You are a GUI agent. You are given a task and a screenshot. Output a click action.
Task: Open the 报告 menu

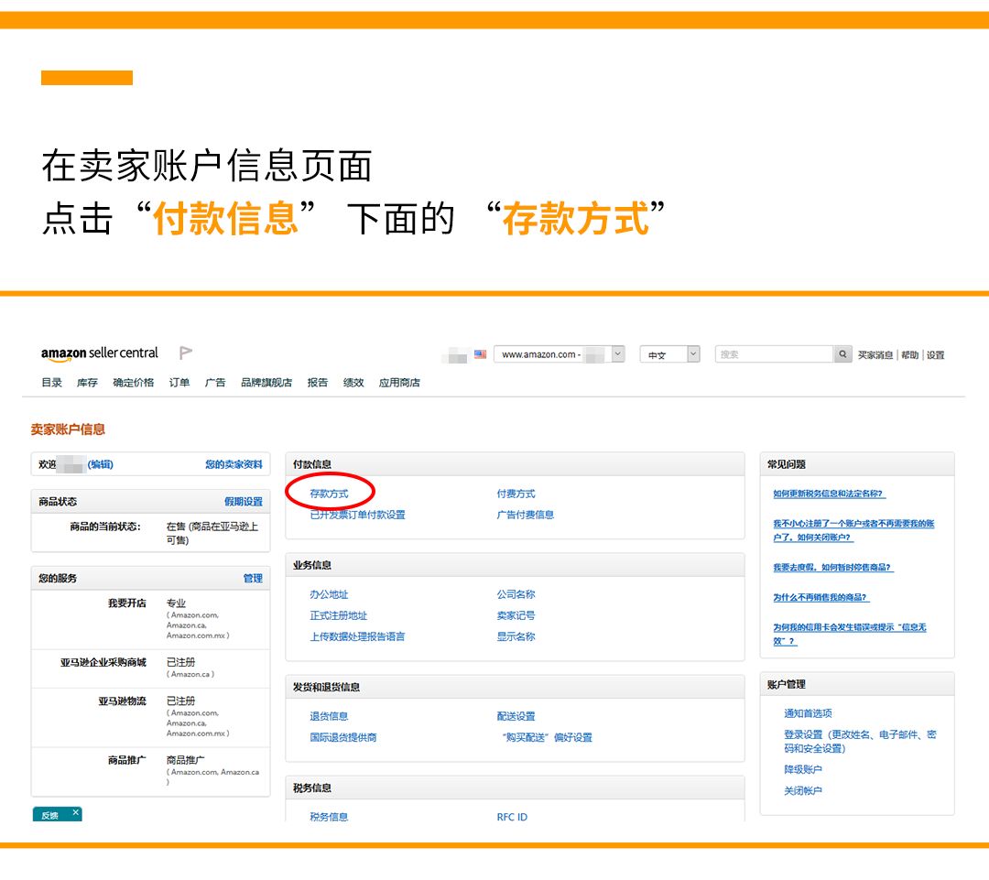pyautogui.click(x=317, y=382)
